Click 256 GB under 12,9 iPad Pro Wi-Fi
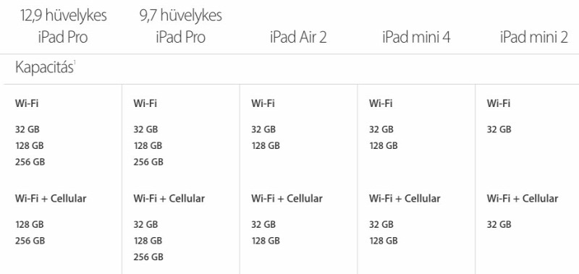The image size is (579, 274). 30,162
